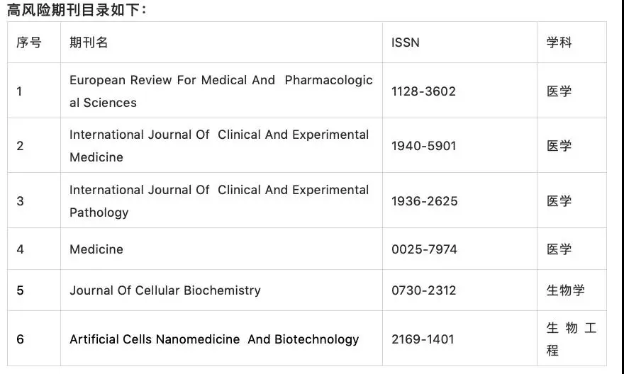Select the 学科 column header
The width and height of the screenshot is (624, 374).
coord(559,42)
